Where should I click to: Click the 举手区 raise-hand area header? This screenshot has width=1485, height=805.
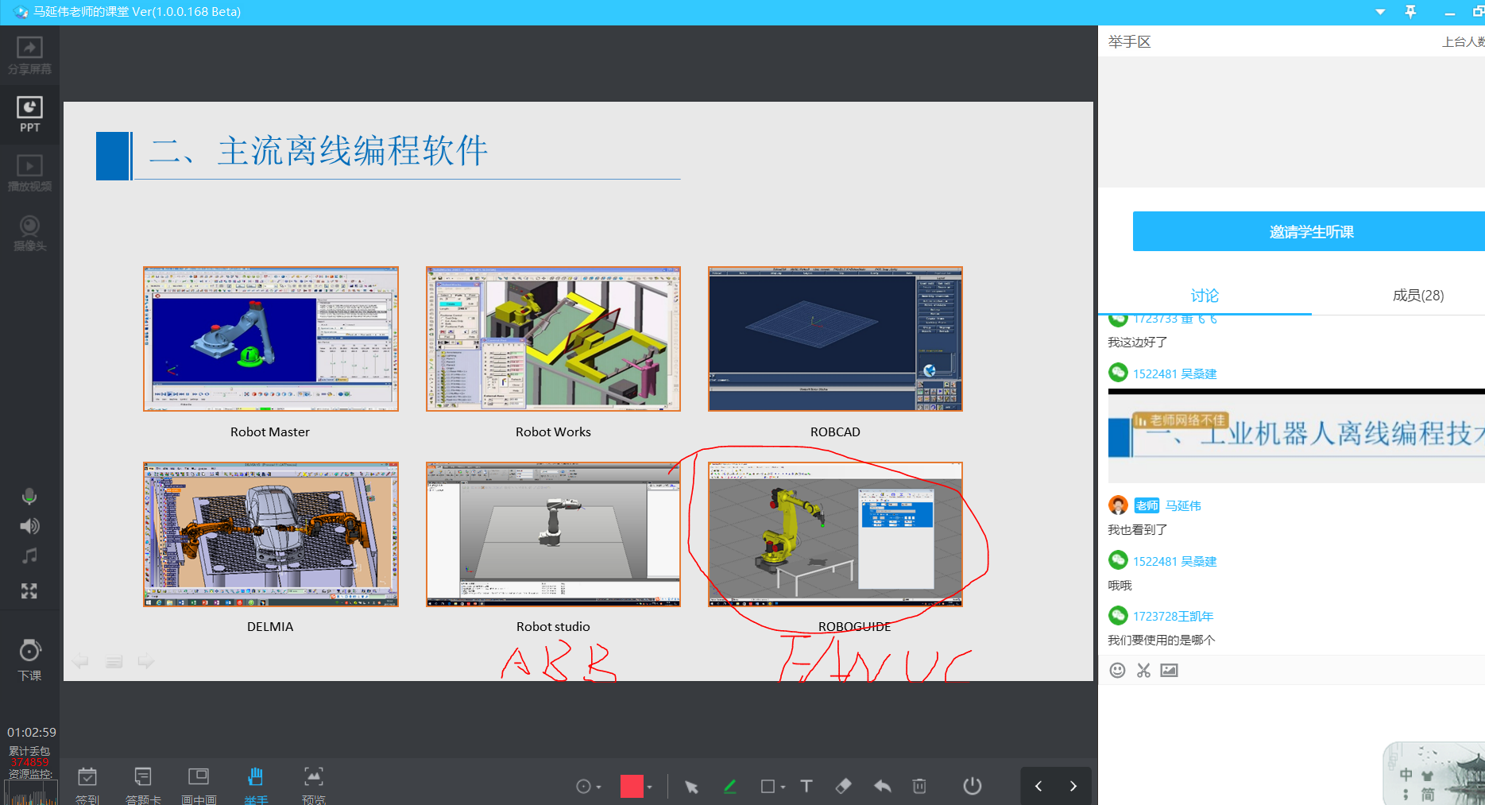[x=1129, y=41]
